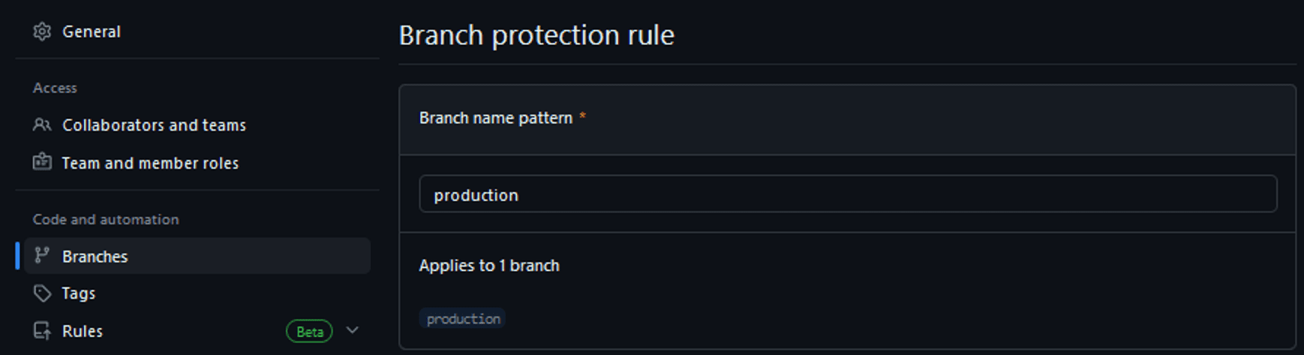Click the Branch protection rule heading

(x=536, y=35)
